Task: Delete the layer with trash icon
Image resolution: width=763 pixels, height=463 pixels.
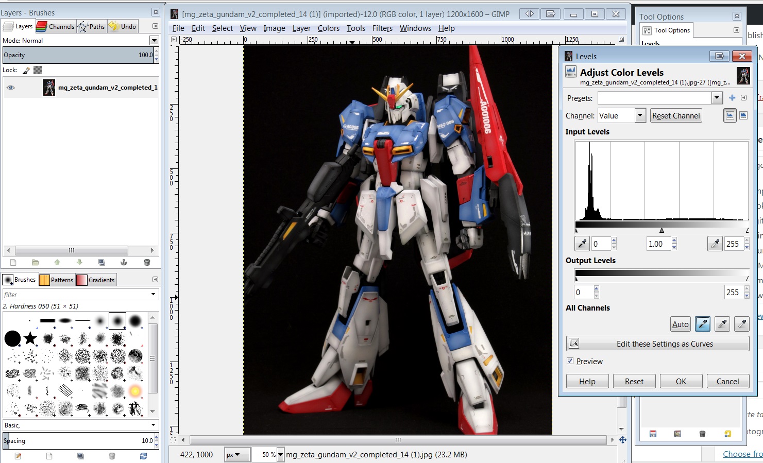Action: 147,262
